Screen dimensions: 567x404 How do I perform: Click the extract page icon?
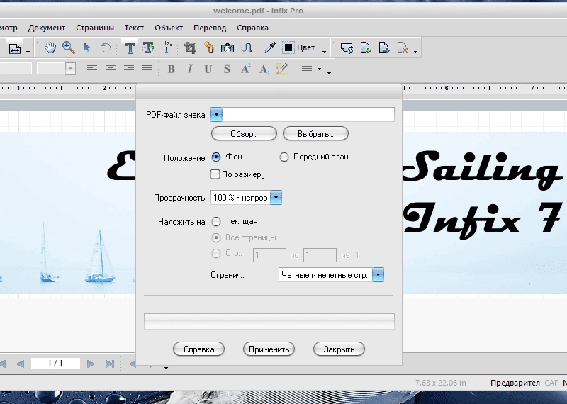click(384, 47)
